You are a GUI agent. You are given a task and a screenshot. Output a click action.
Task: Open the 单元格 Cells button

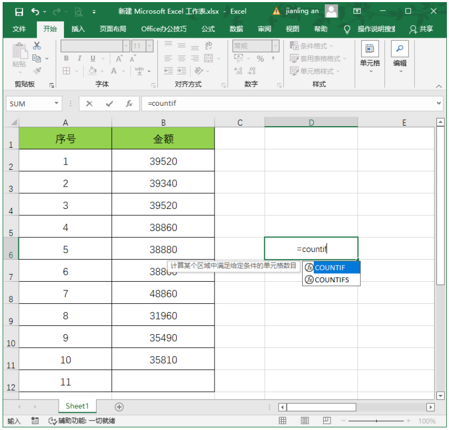[370, 58]
